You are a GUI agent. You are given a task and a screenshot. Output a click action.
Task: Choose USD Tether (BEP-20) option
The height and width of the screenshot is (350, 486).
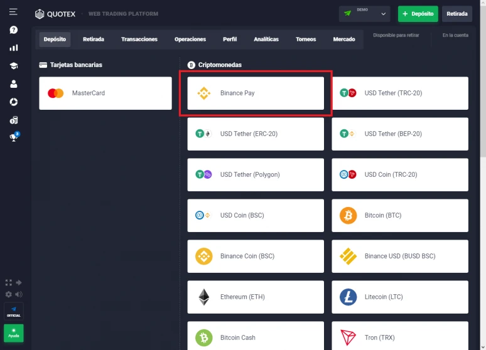[400, 134]
